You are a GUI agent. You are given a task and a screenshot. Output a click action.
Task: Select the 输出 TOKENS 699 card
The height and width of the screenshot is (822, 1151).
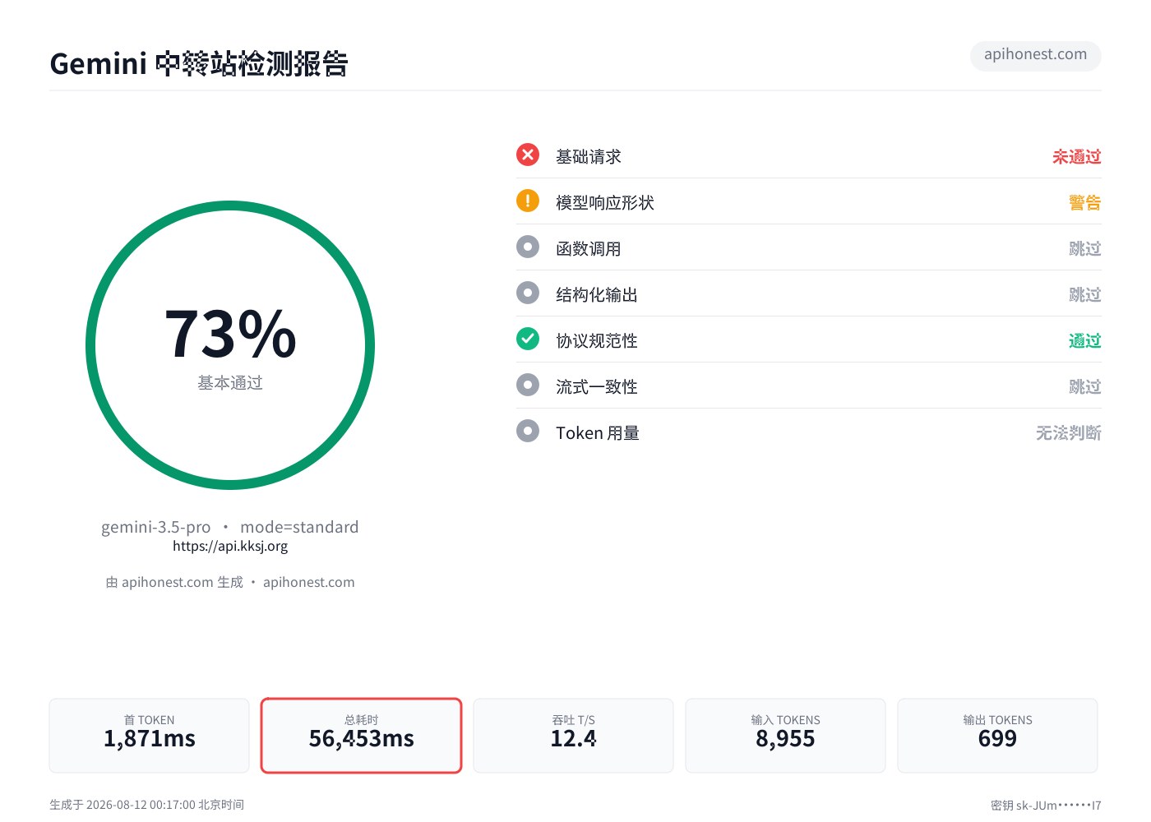click(997, 736)
